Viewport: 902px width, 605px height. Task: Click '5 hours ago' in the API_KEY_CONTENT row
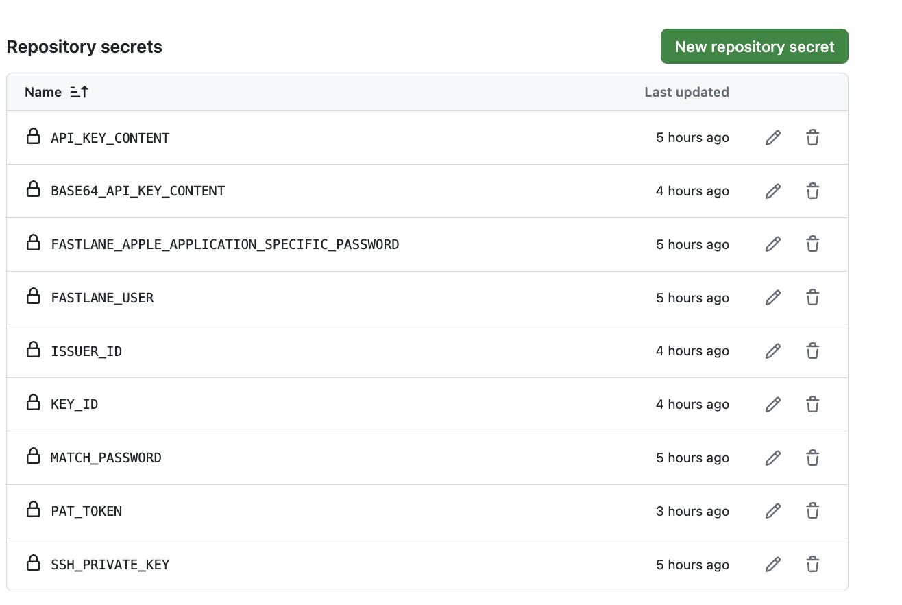point(692,138)
